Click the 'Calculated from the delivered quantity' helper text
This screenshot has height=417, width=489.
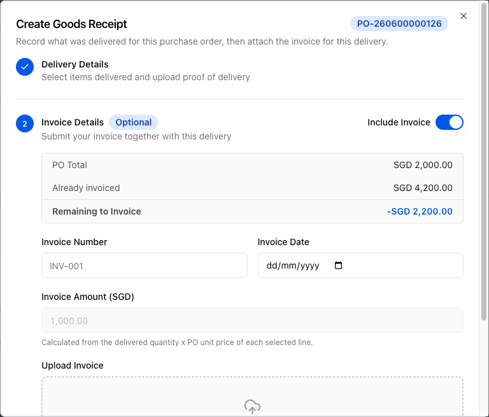(177, 343)
